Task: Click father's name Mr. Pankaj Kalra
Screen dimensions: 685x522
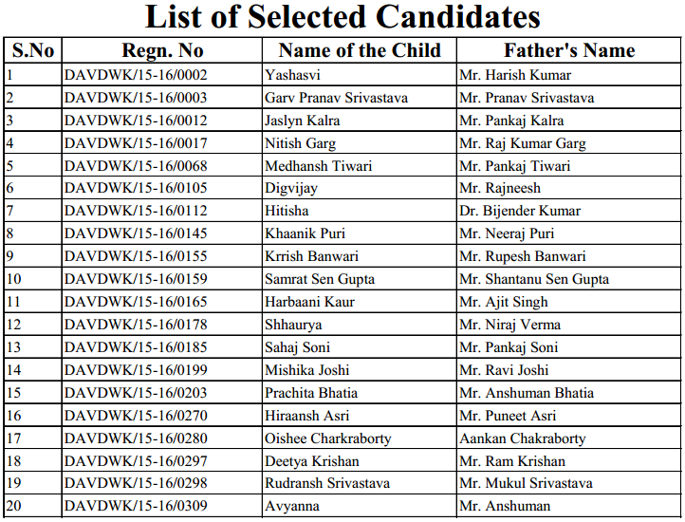Action: [510, 121]
